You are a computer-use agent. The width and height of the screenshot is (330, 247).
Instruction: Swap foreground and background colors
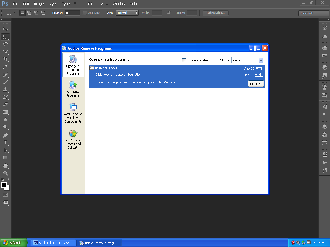[8, 179]
